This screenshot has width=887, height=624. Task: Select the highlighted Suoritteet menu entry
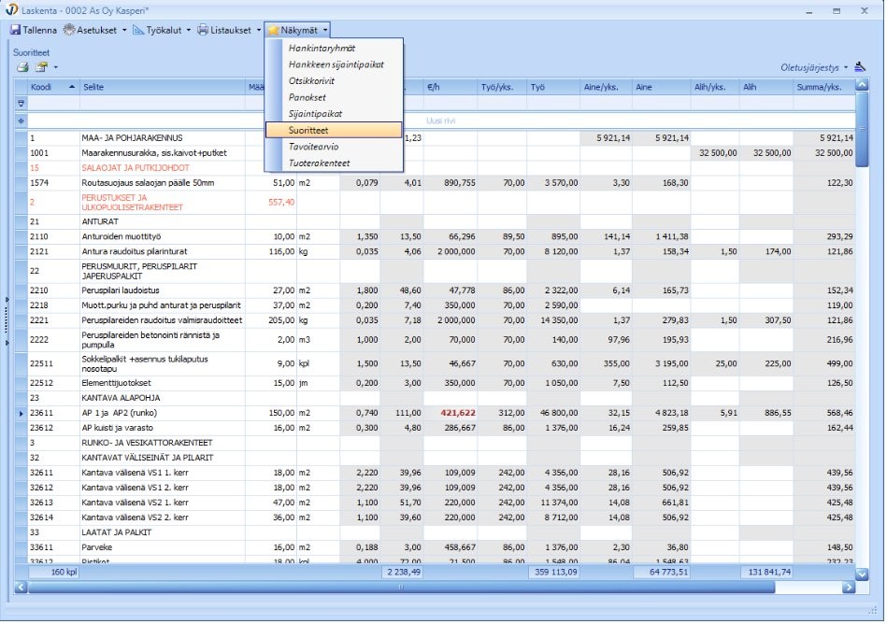point(334,130)
